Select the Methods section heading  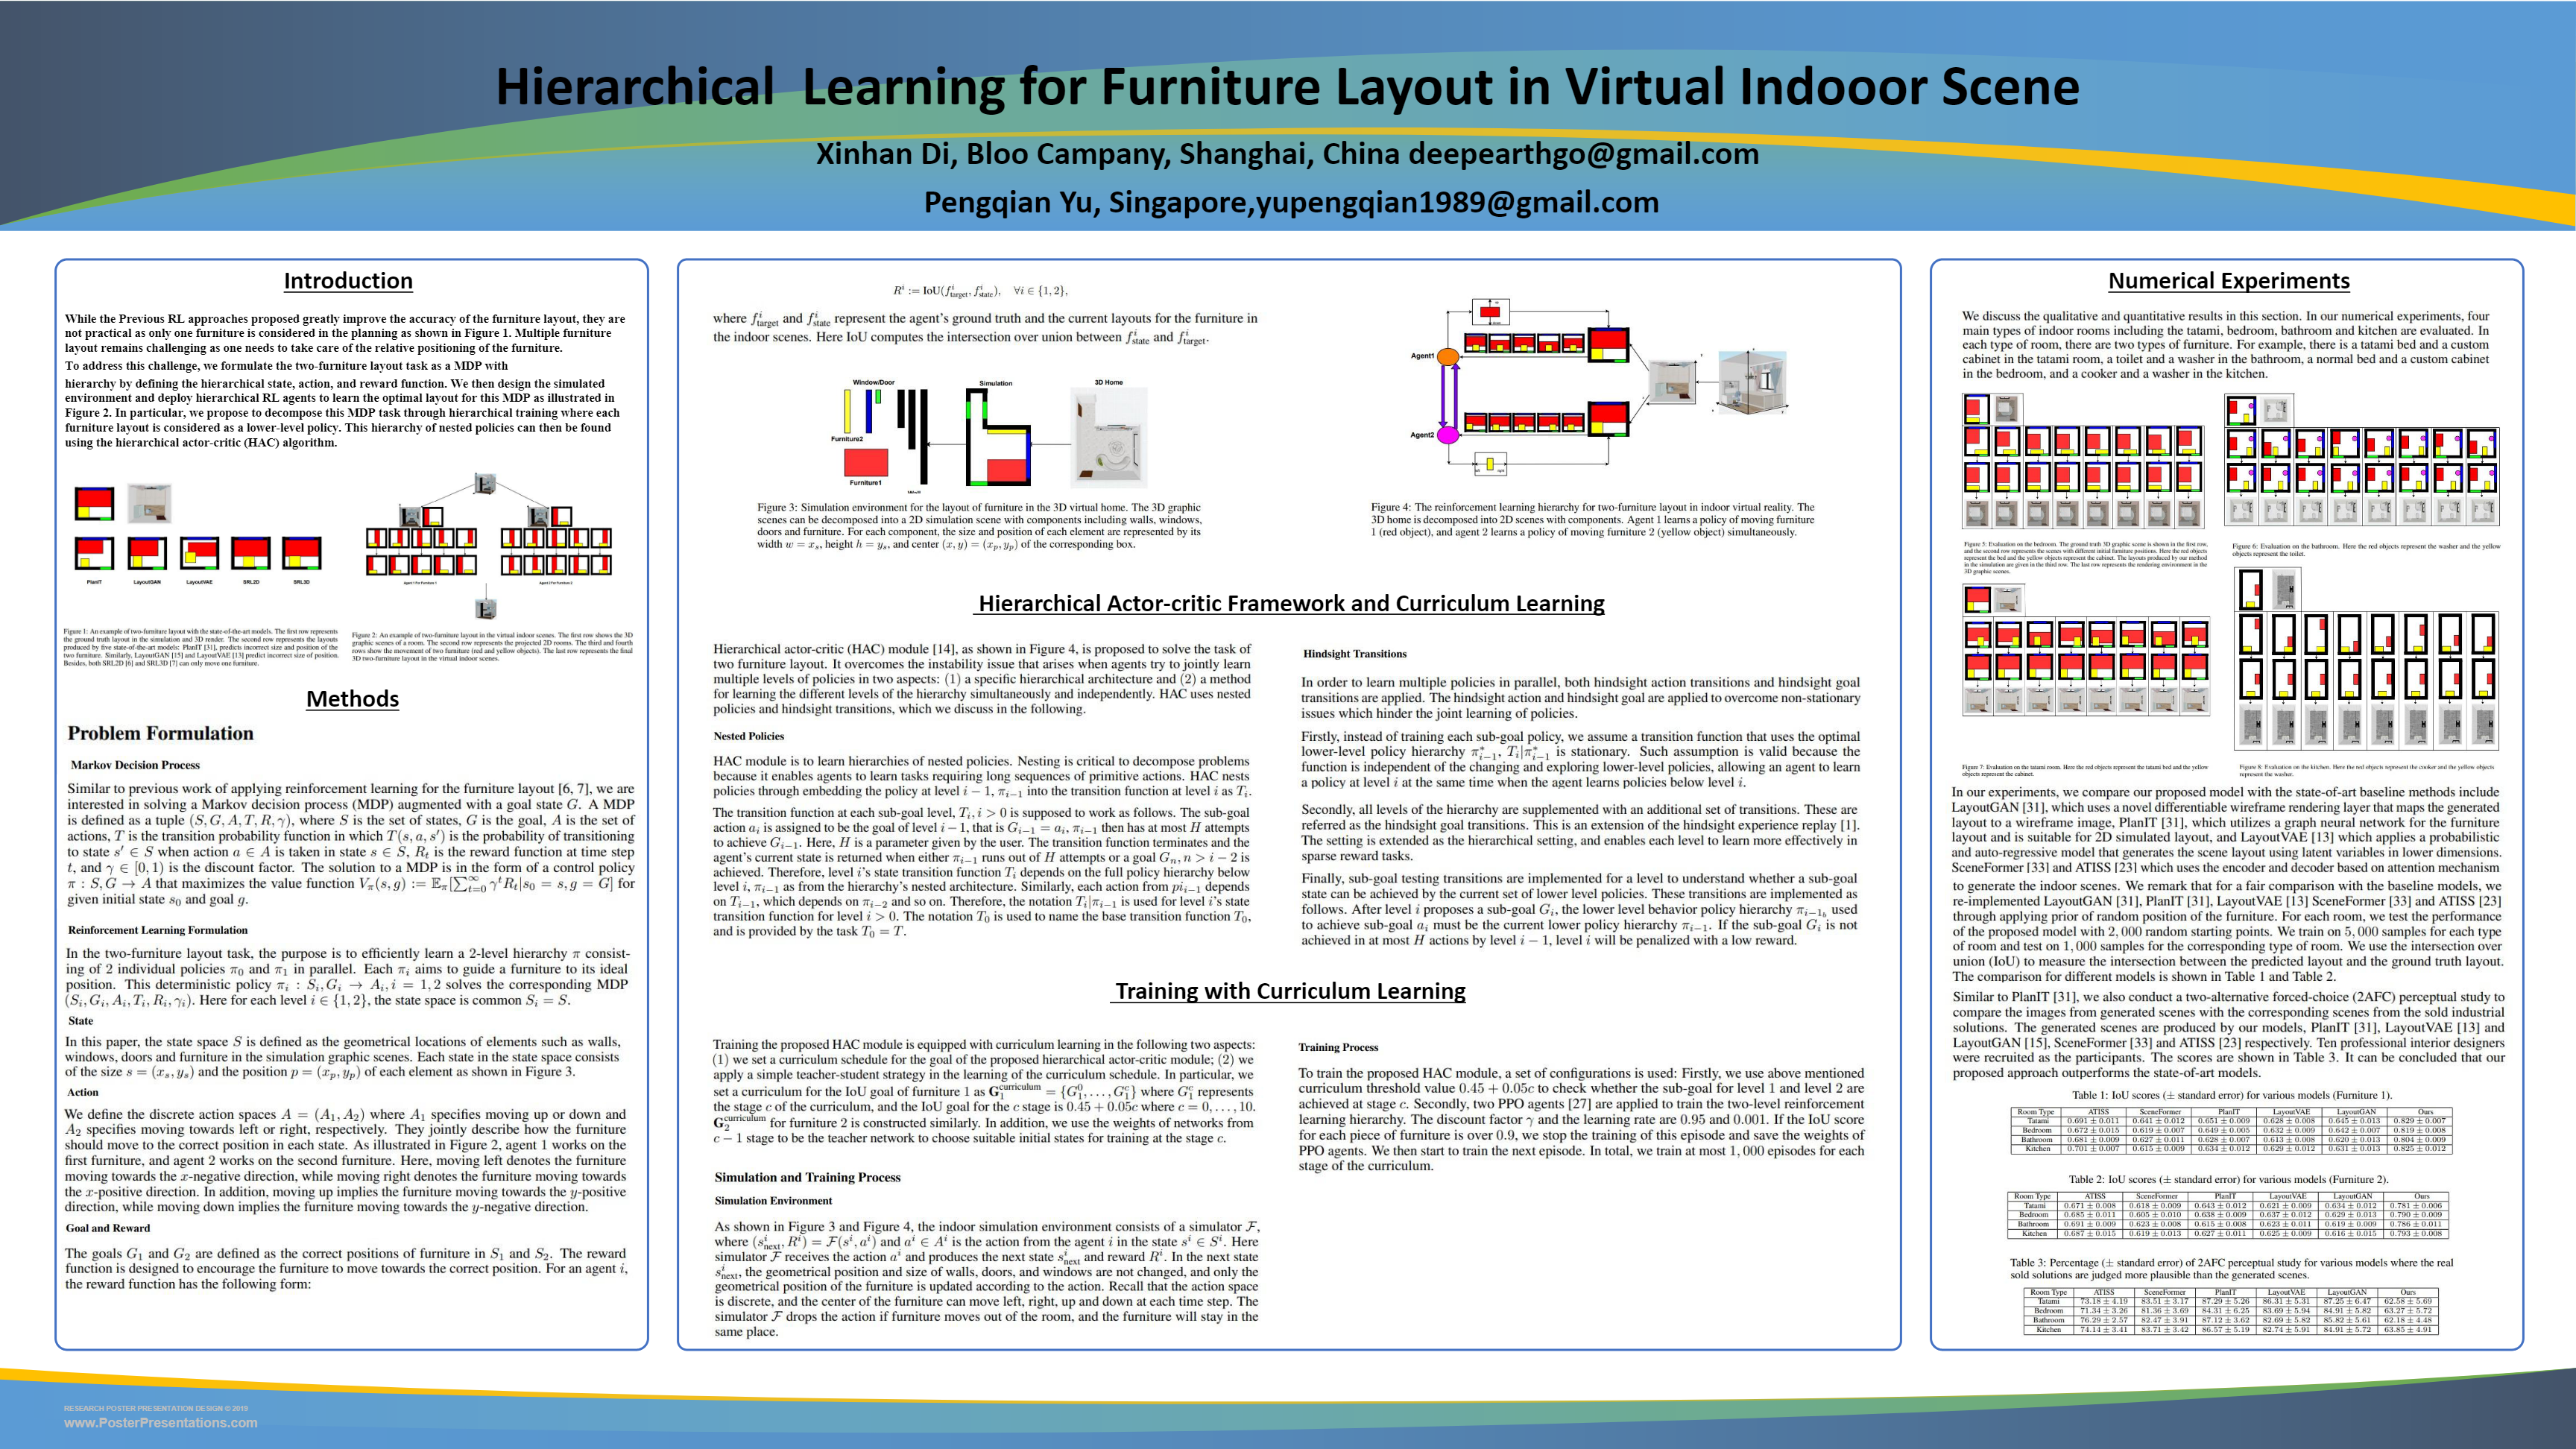352,699
